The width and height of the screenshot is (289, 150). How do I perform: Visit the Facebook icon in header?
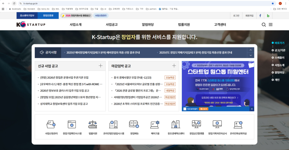[x=260, y=15]
